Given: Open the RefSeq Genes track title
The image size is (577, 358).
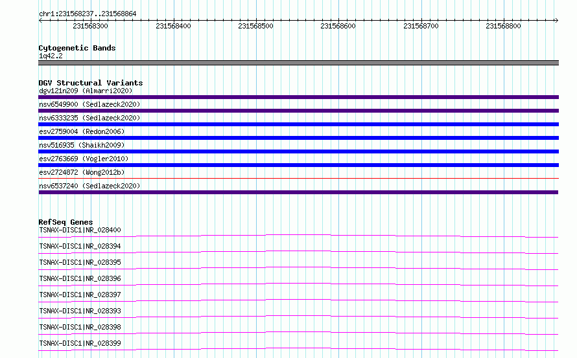Looking at the screenshot, I should click(65, 222).
